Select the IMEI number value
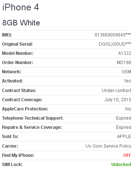 (113, 35)
